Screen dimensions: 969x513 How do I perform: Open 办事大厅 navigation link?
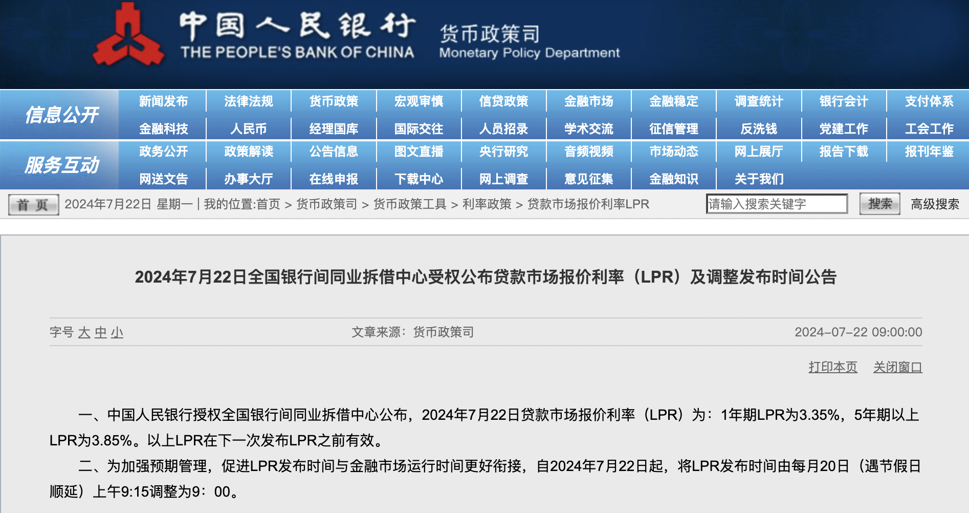click(x=249, y=179)
